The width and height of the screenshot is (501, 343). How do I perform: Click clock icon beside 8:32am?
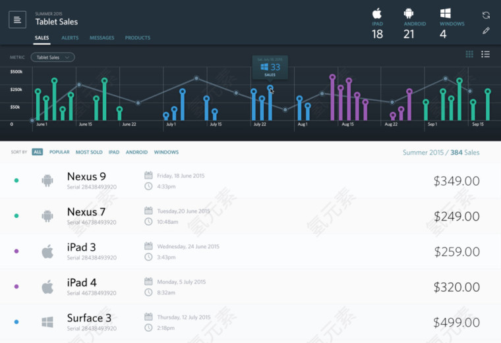pos(148,292)
